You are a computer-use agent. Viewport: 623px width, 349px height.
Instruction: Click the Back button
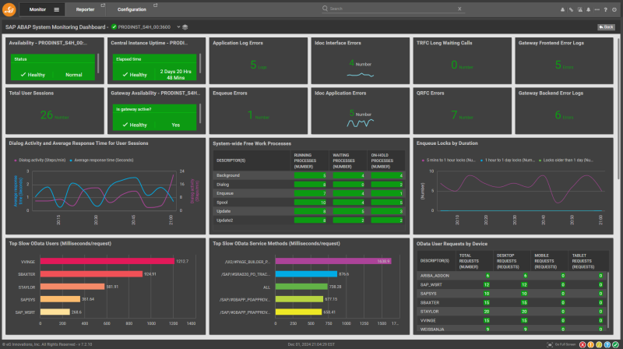coord(606,27)
